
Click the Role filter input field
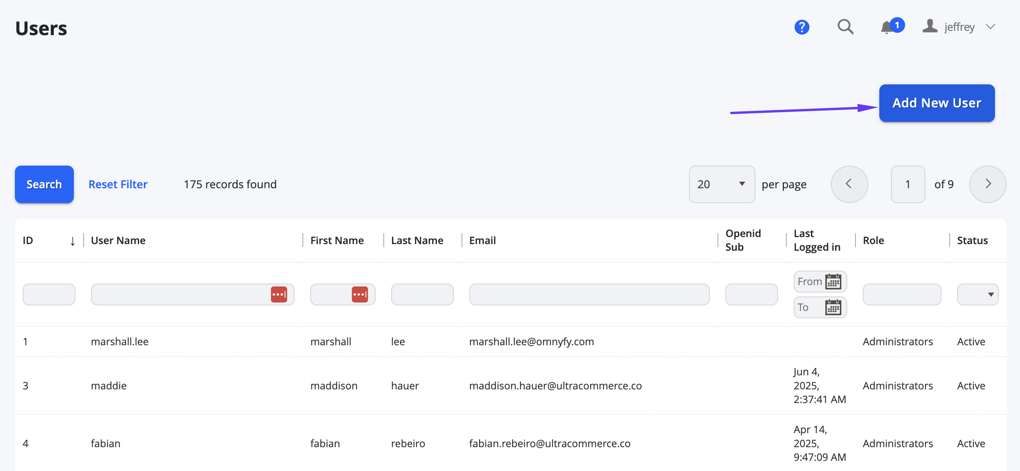[901, 294]
